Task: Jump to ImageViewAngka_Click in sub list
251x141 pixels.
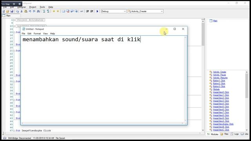Action: pyautogui.click(x=223, y=124)
